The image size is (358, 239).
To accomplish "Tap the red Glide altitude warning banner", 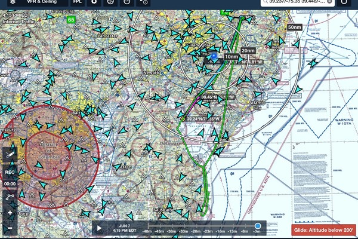I will (324, 229).
